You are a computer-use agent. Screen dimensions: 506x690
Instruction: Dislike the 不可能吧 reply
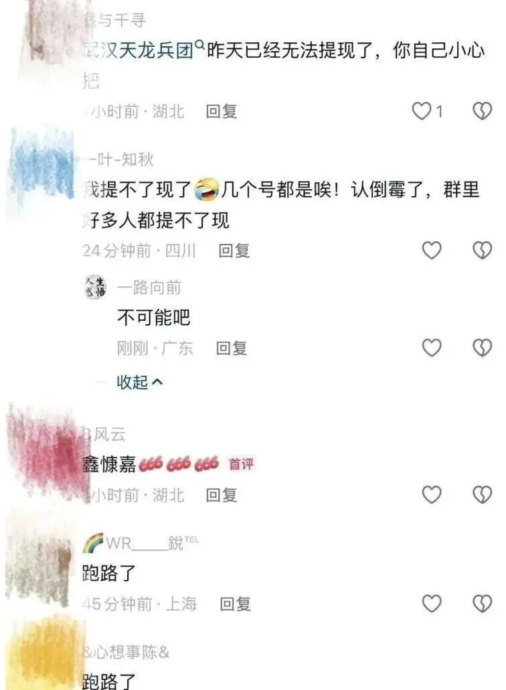pos(482,348)
